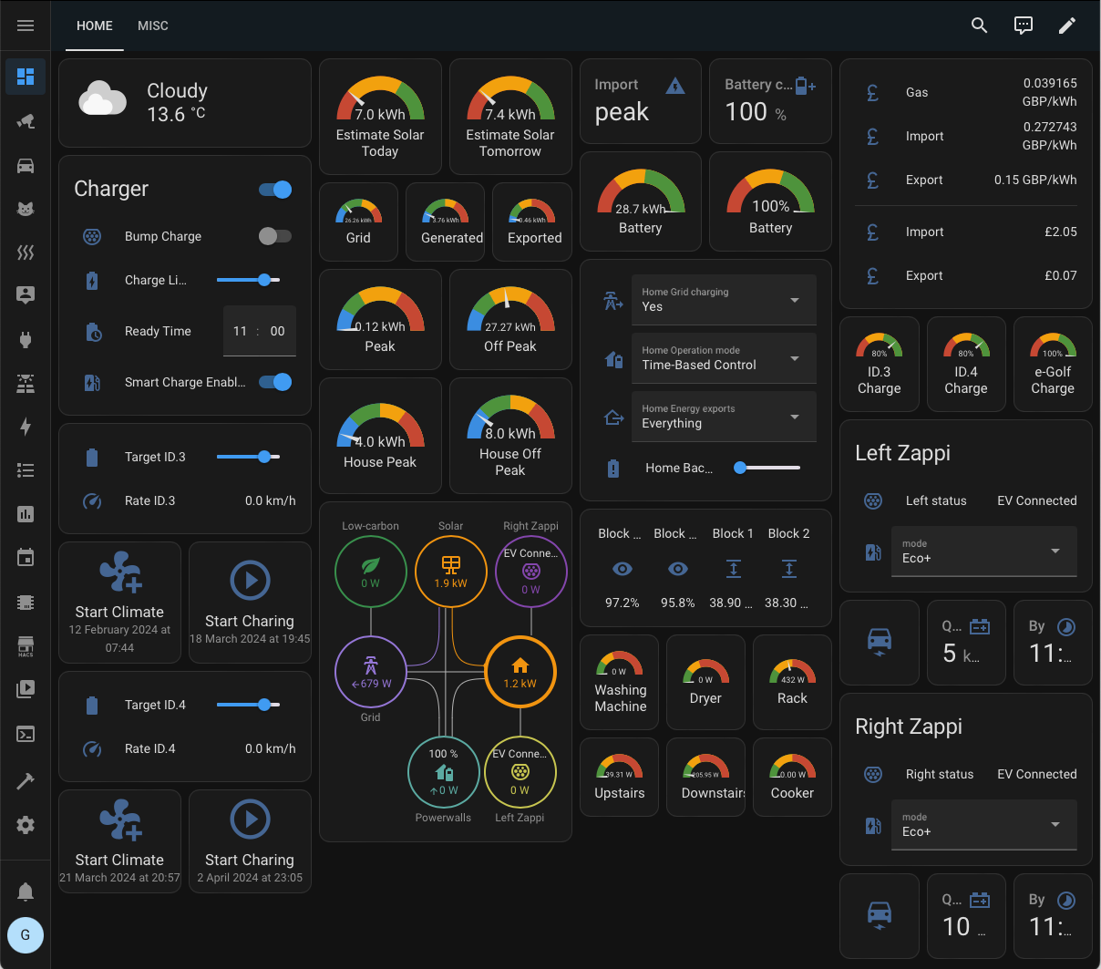The height and width of the screenshot is (969, 1101).
Task: Toggle the Charger main switch
Action: coord(275,190)
